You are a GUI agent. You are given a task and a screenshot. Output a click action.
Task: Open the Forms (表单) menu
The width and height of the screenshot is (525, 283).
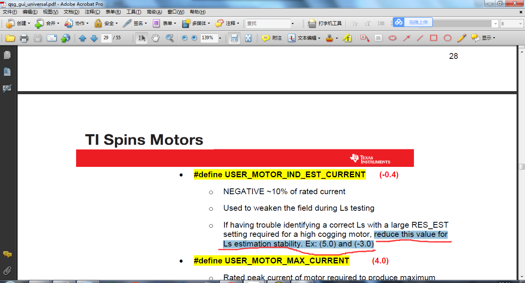[113, 12]
